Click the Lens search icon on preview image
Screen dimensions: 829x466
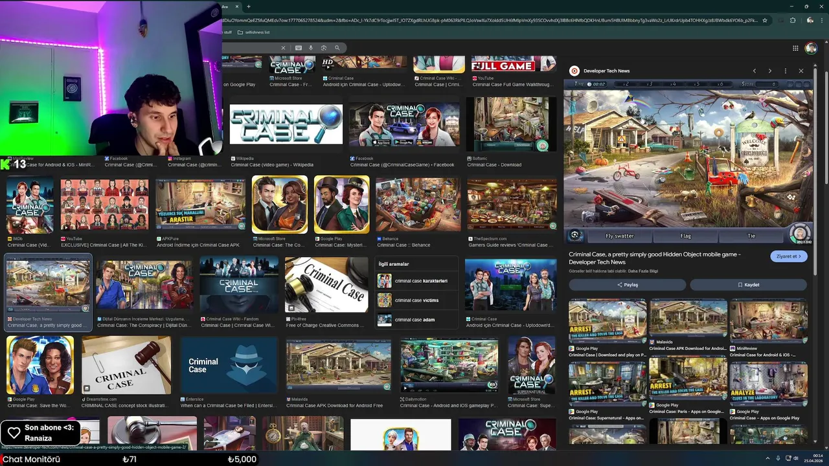[x=575, y=235]
